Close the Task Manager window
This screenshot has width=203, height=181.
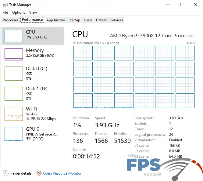pos(196,5)
